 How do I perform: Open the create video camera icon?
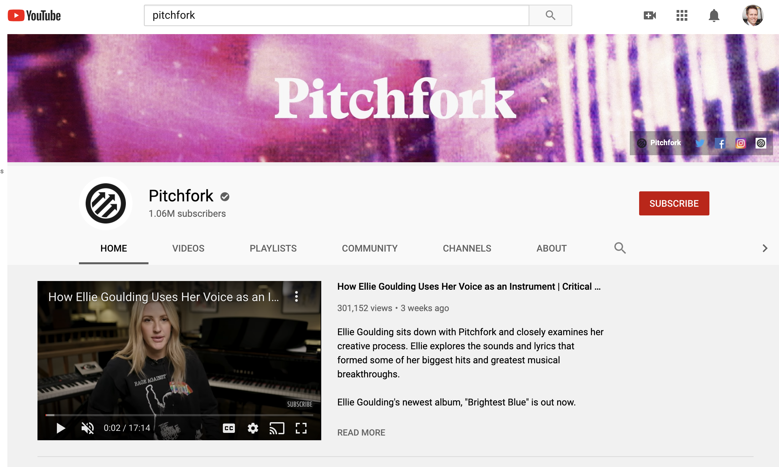[x=650, y=15]
